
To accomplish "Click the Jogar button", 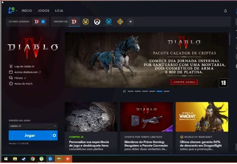I will 30,136.
